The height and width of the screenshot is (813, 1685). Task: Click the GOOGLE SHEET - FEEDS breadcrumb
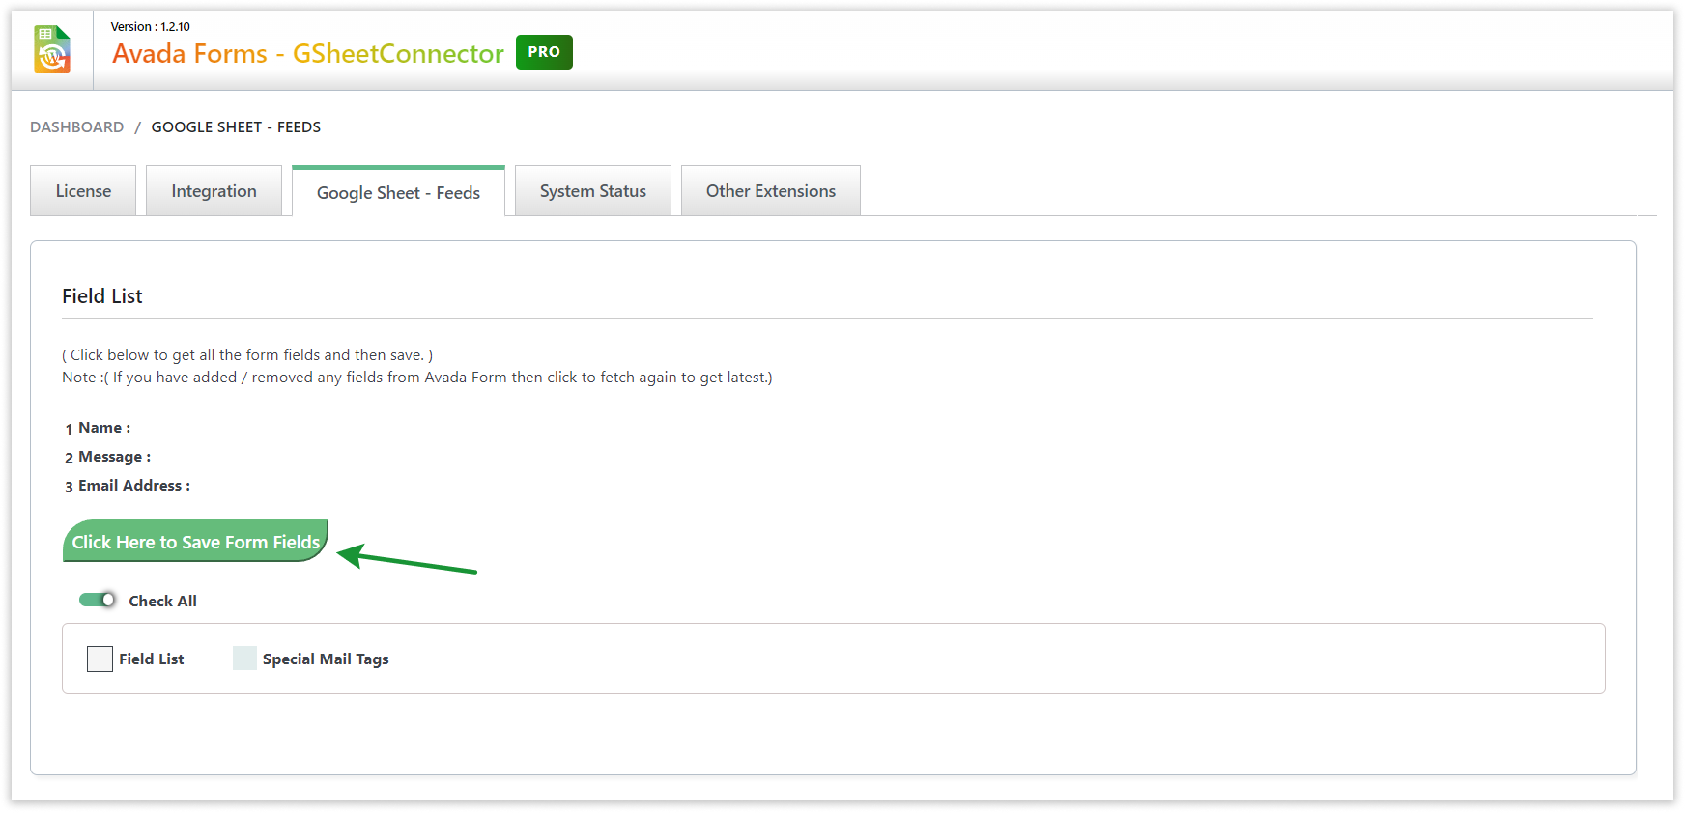pos(236,127)
